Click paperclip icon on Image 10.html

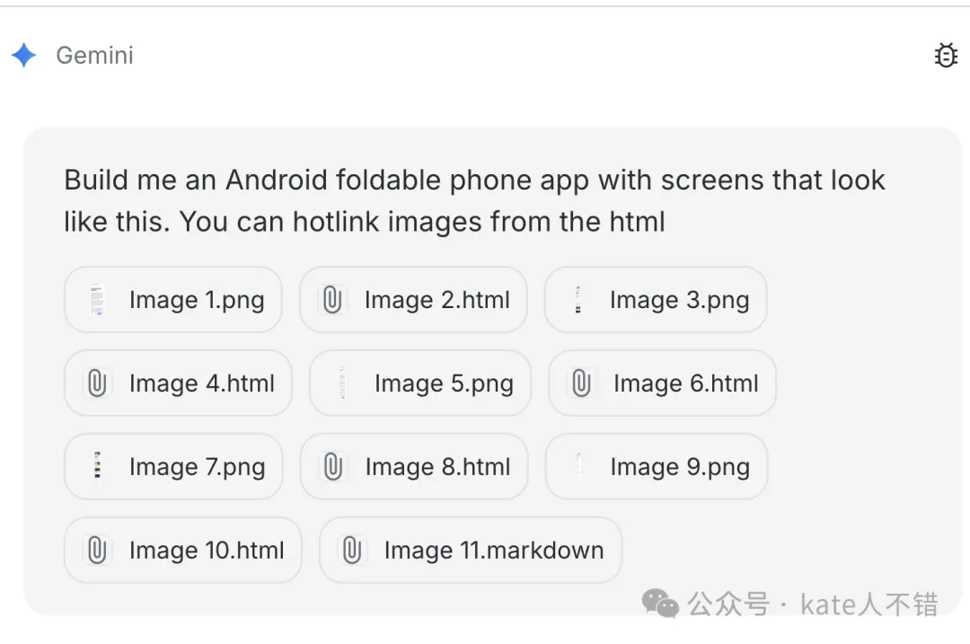click(97, 551)
